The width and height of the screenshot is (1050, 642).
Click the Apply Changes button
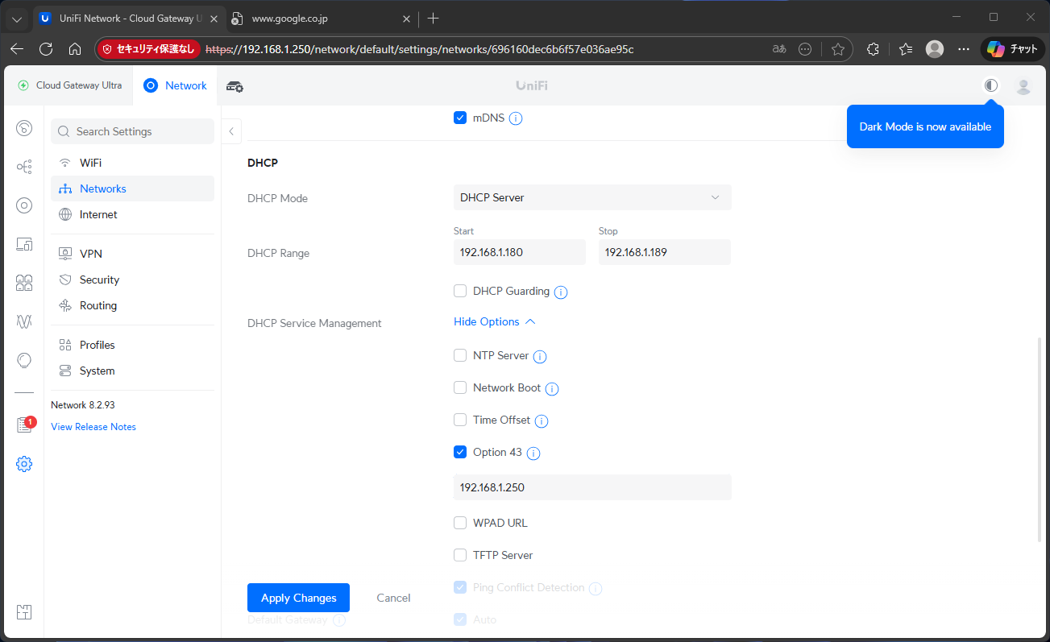298,598
